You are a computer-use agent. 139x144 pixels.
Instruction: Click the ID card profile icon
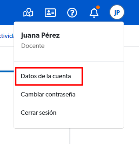point(50,12)
